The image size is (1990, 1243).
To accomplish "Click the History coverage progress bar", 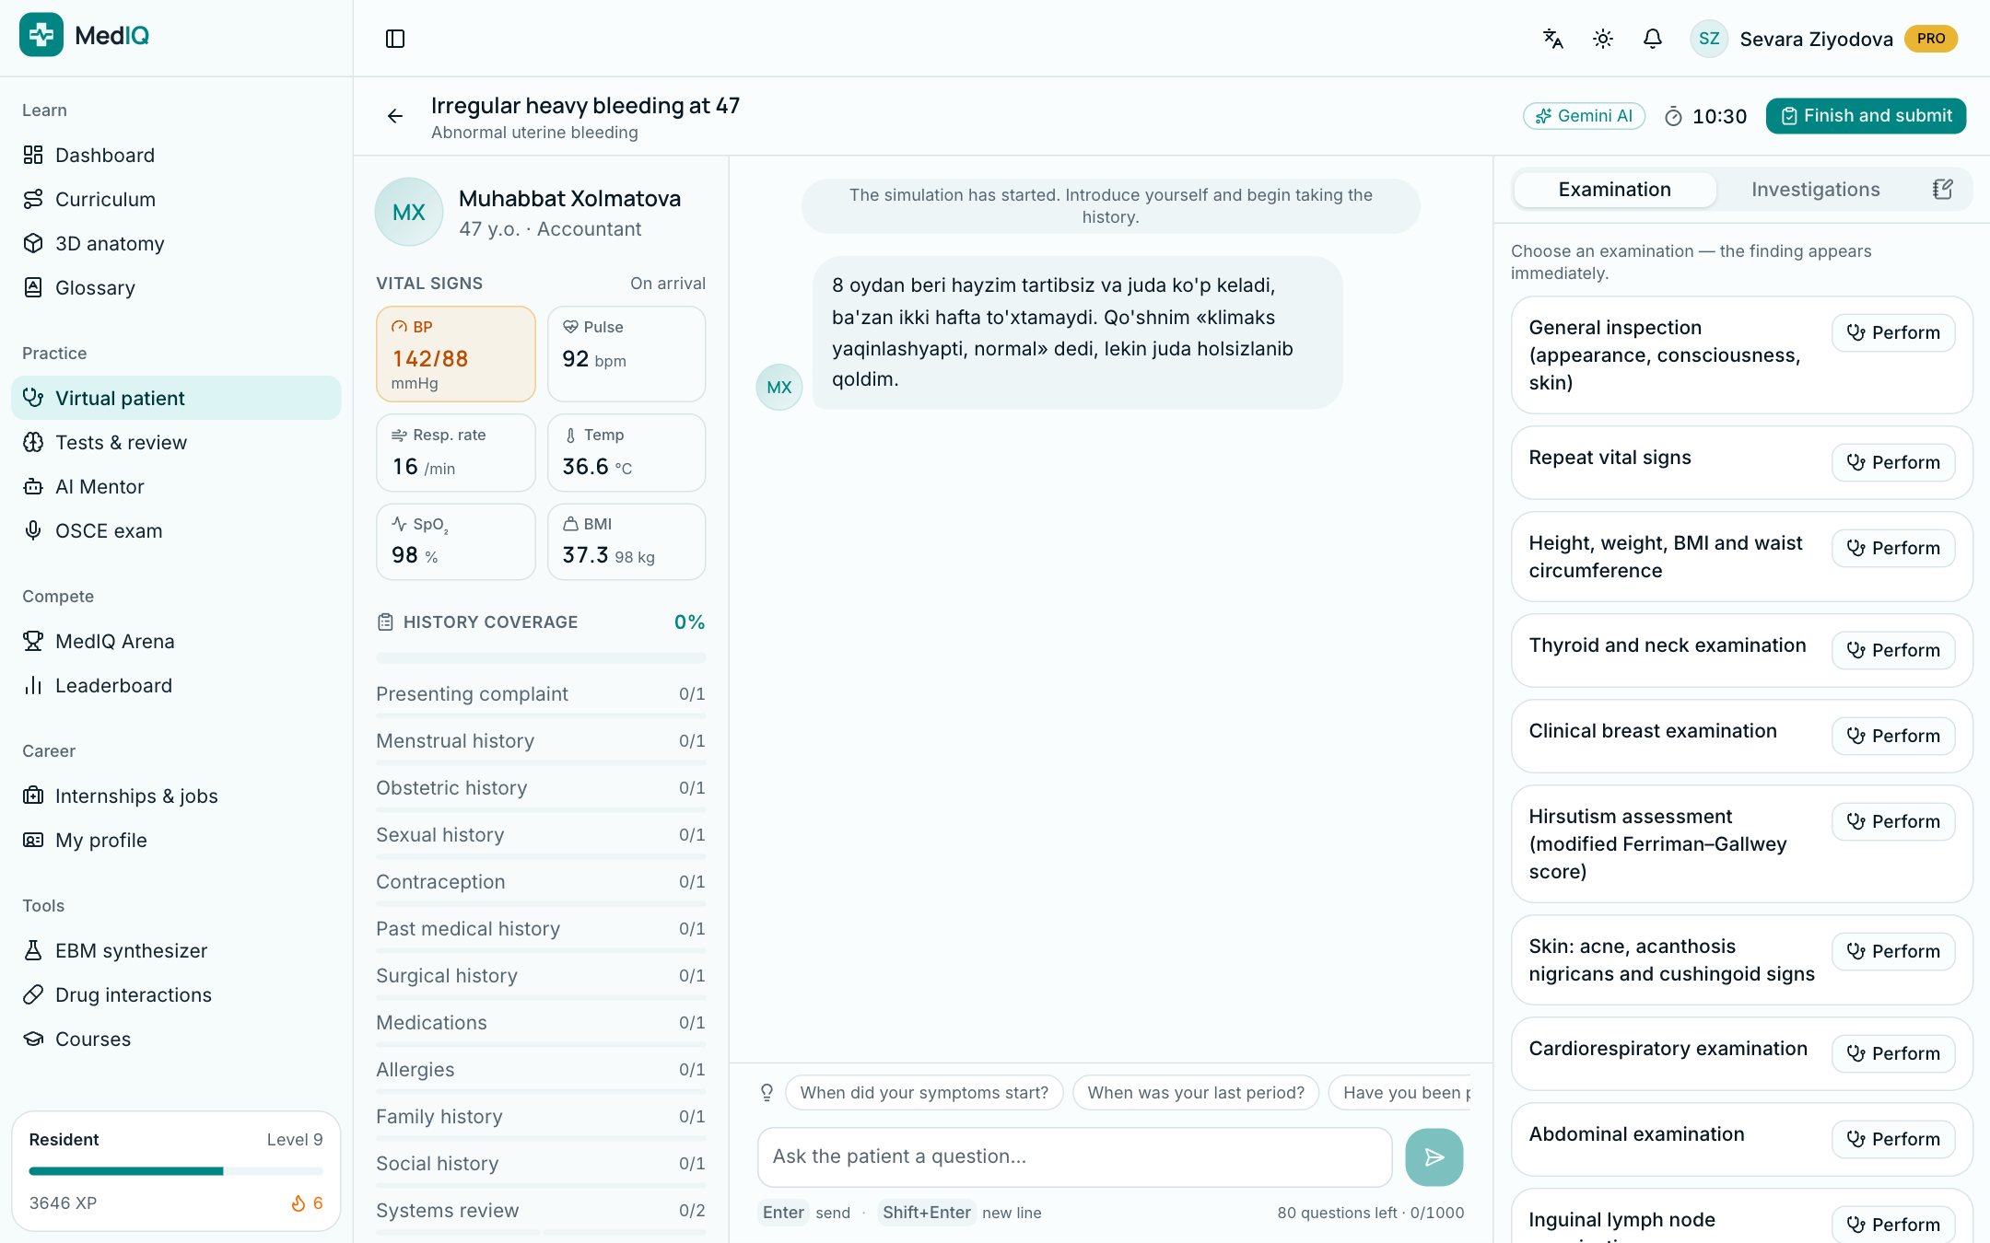I will 541,658.
